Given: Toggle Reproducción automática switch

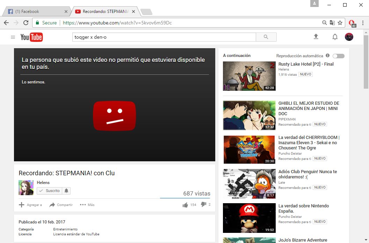Looking at the screenshot, I should (x=338, y=56).
